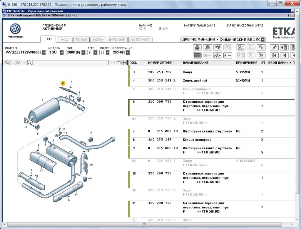Viewport: 301px width, 229px height.
Task: Click the disc with arrow icon
Action: [207, 47]
